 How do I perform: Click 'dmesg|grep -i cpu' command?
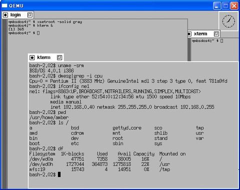(80, 76)
